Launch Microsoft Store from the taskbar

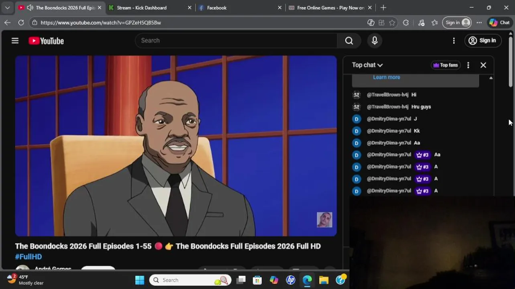(257, 280)
